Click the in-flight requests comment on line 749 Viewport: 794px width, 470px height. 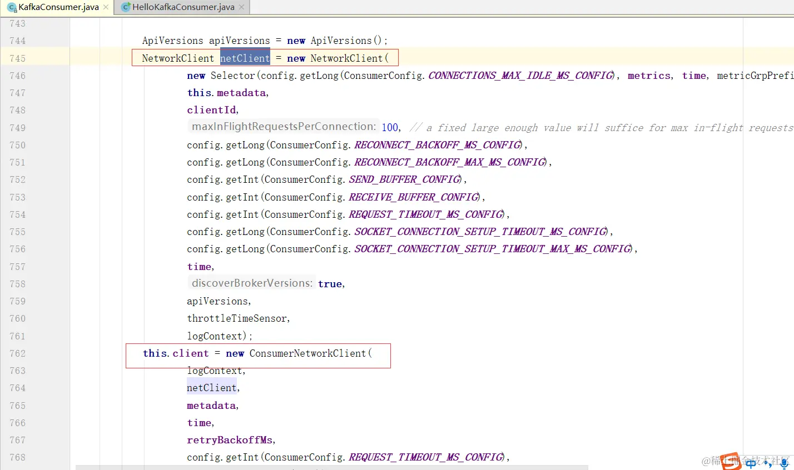point(602,128)
